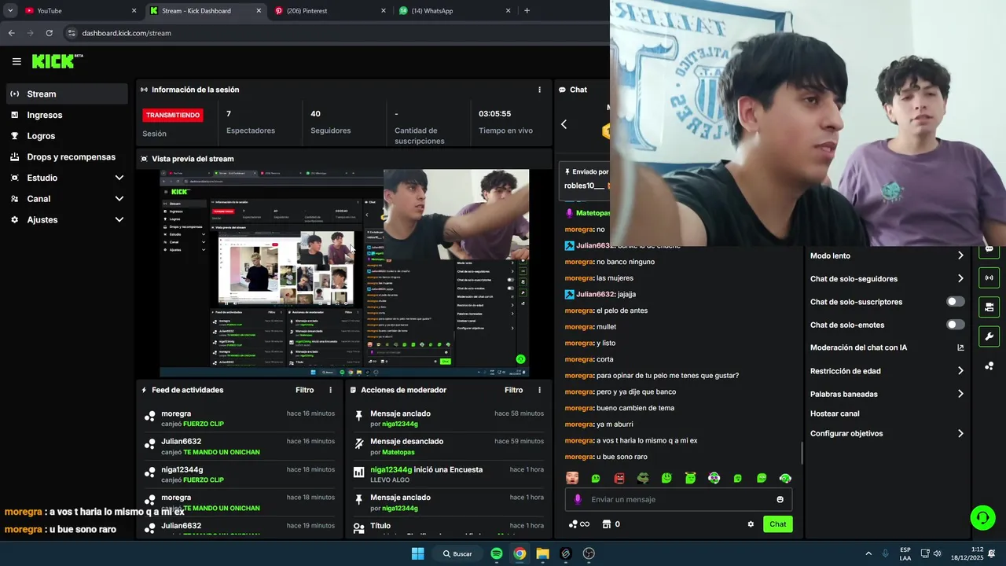1006x566 pixels.
Task: Collapse the chat panel with back arrow
Action: 564,124
